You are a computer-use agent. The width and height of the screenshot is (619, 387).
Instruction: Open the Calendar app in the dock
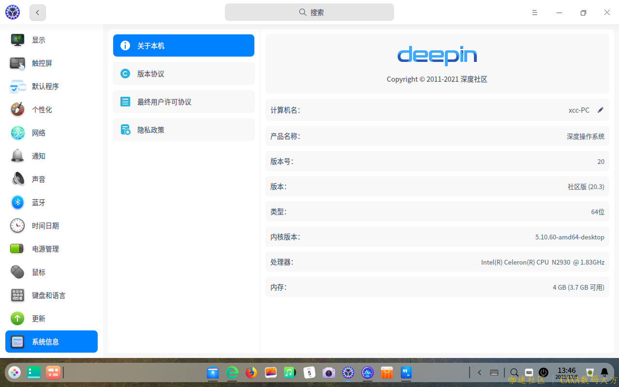pyautogui.click(x=309, y=372)
